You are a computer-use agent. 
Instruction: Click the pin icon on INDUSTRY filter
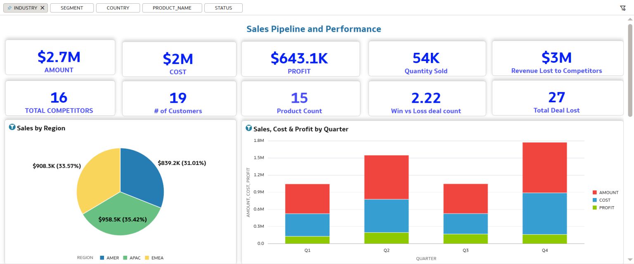(9, 8)
